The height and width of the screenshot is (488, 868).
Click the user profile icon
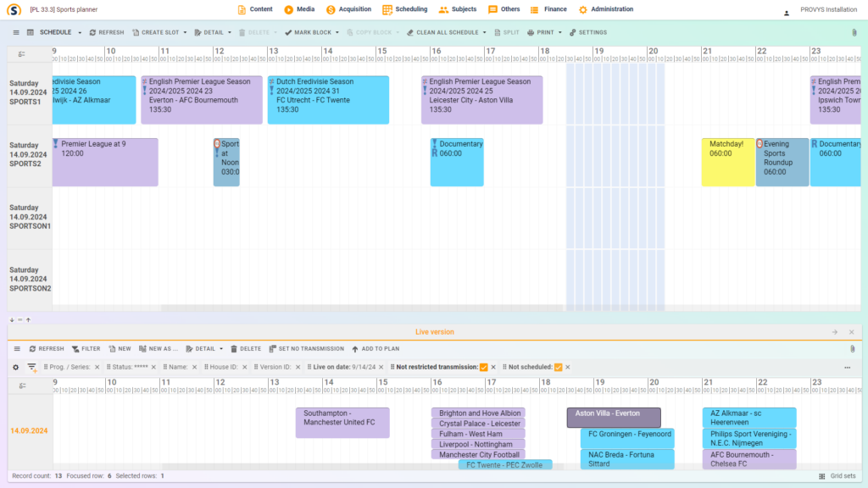pos(786,13)
